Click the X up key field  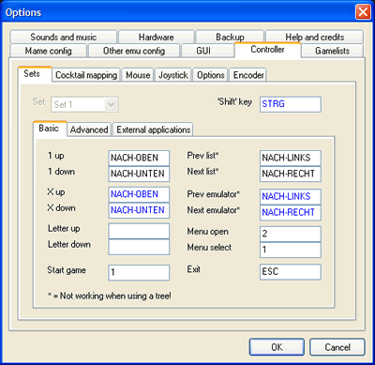[x=139, y=194]
